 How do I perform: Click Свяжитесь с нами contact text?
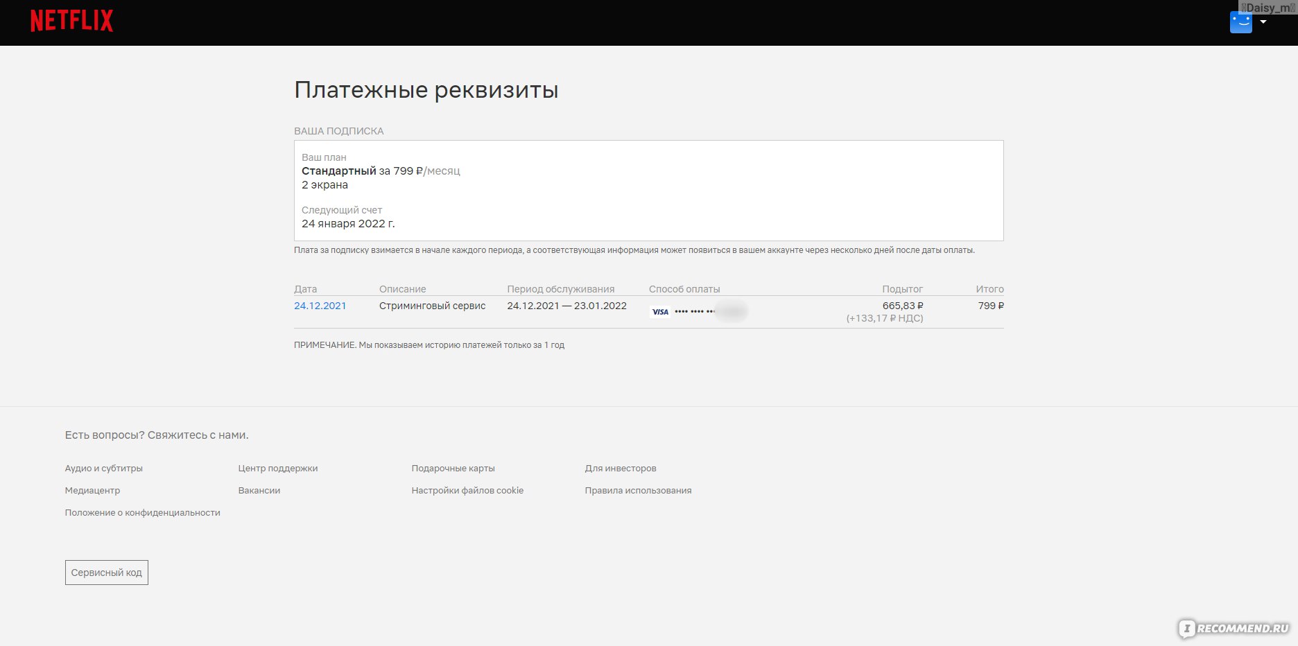(x=198, y=435)
